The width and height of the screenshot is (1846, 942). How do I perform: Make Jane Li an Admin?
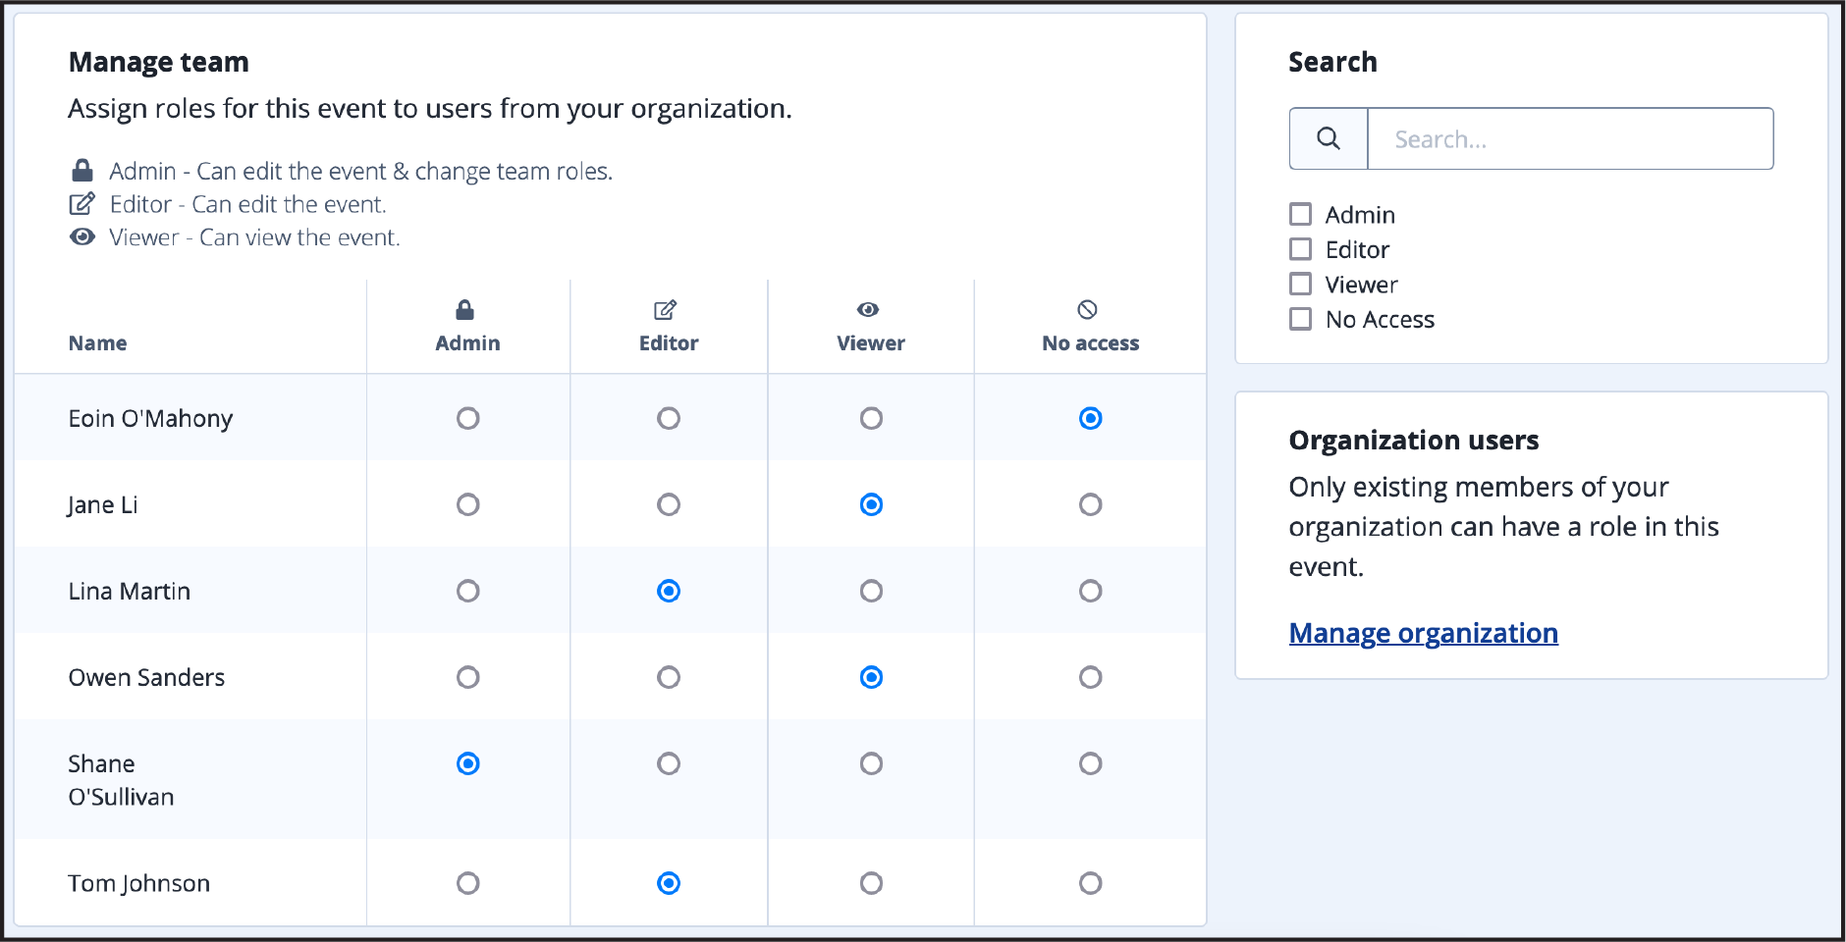coord(468,504)
